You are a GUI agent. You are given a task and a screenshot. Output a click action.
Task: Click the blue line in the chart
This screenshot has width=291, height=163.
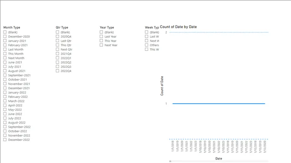tap(219, 104)
